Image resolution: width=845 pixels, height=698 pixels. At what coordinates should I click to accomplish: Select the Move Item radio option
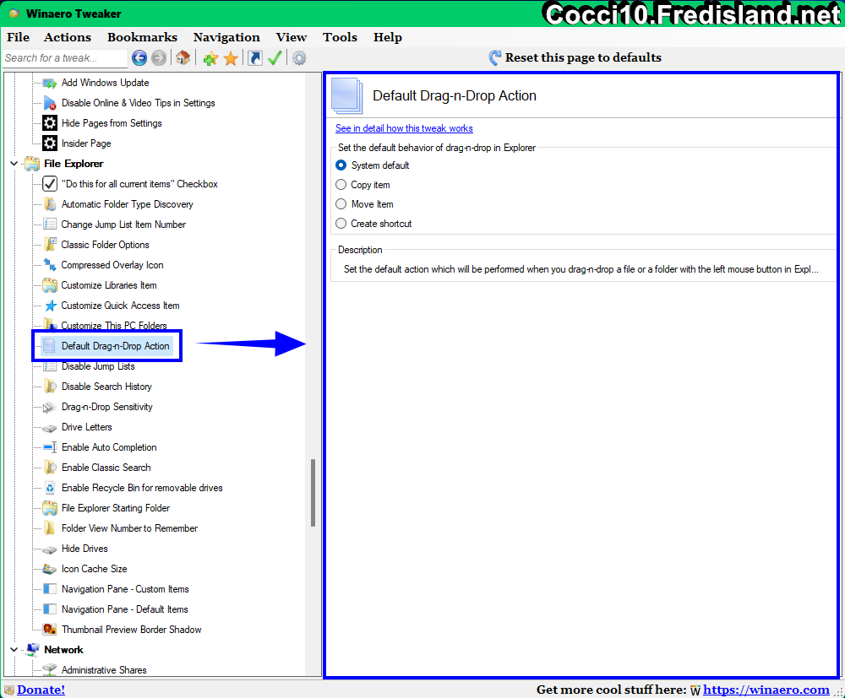click(341, 204)
